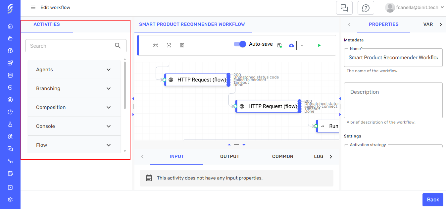This screenshot has width=446, height=209.
Task: Click the Back button
Action: pos(433,199)
